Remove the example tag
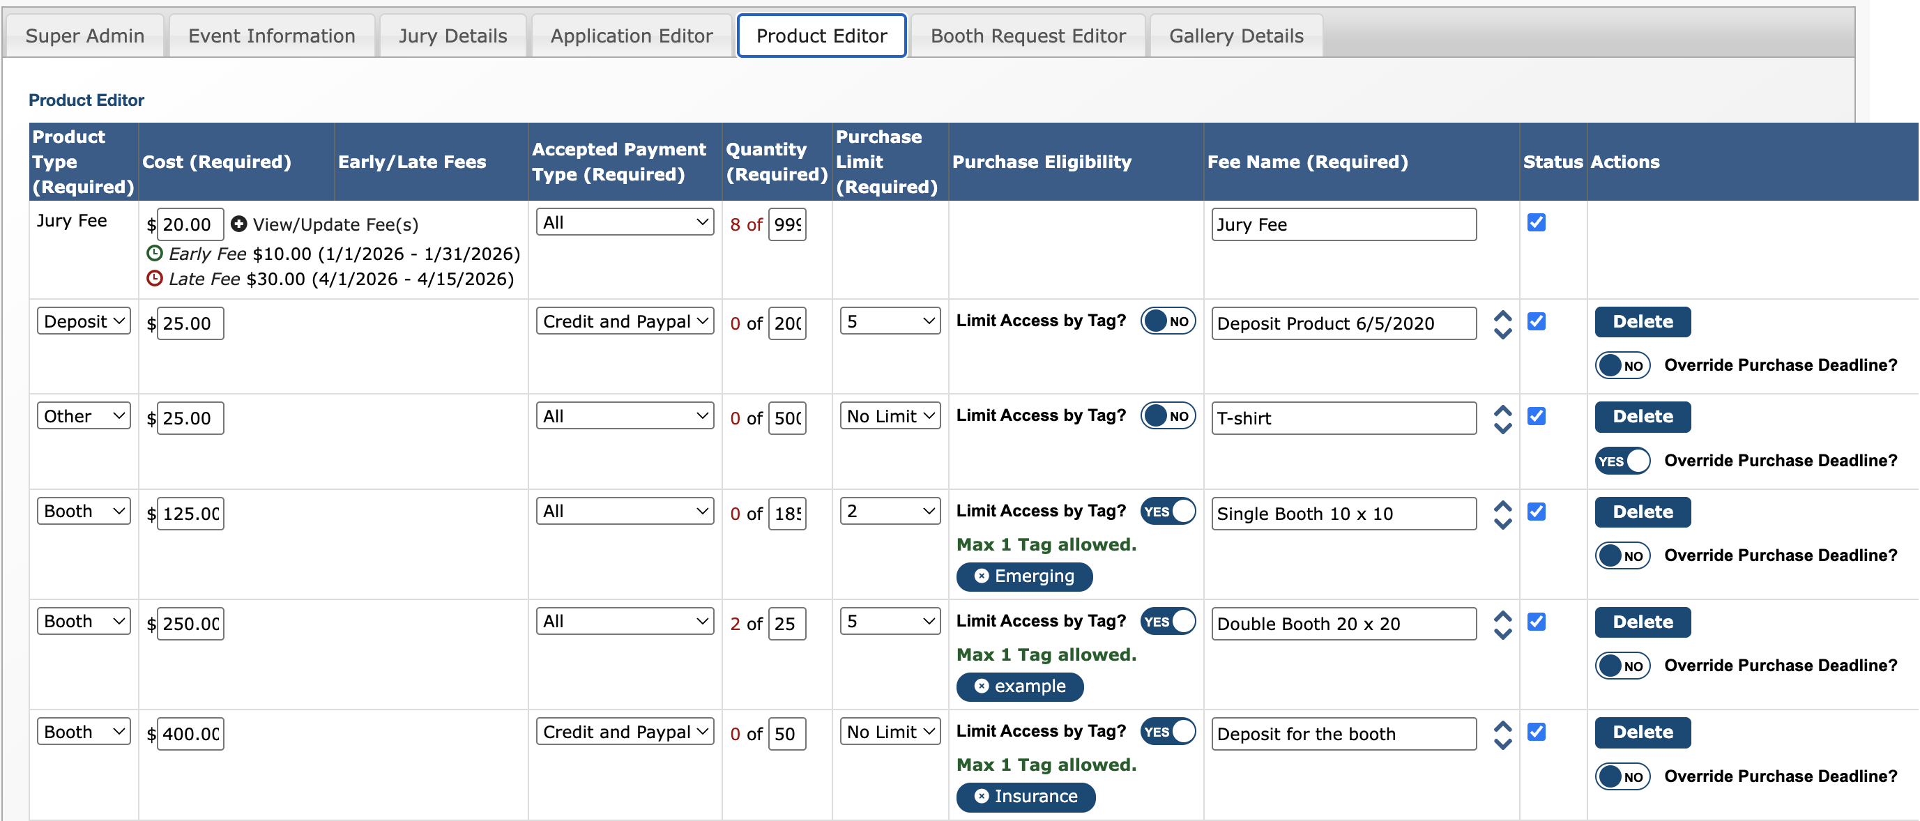 click(x=982, y=686)
